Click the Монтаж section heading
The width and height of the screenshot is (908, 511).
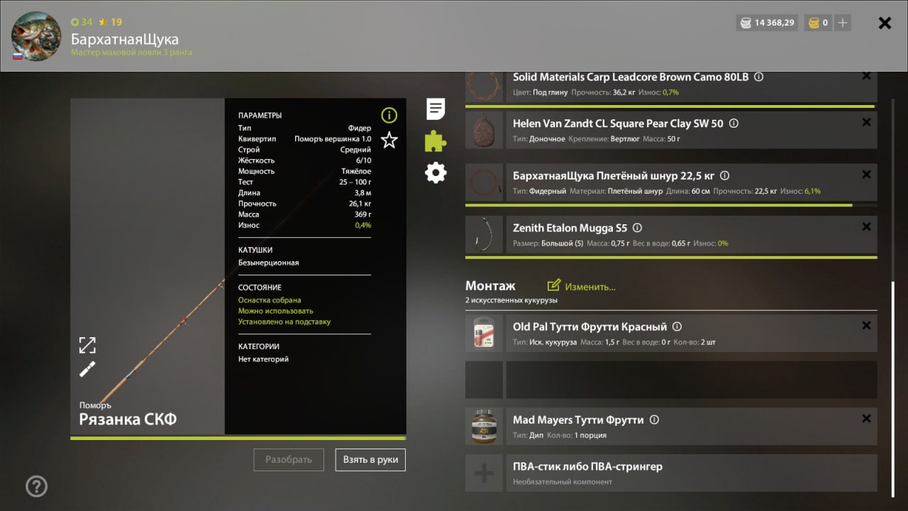point(490,286)
